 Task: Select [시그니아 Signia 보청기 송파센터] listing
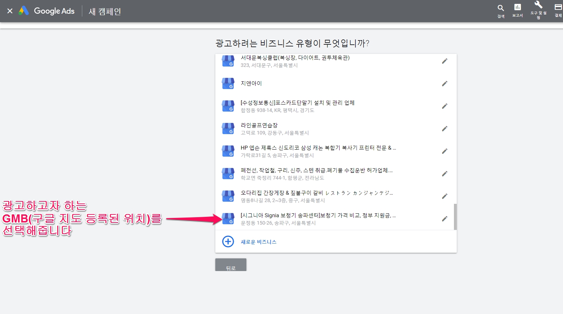pyautogui.click(x=318, y=215)
